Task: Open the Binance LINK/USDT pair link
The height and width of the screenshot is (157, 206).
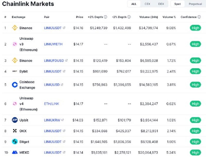Action: [53, 28]
